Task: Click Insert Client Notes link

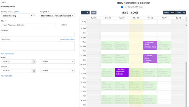Action: pos(67,39)
